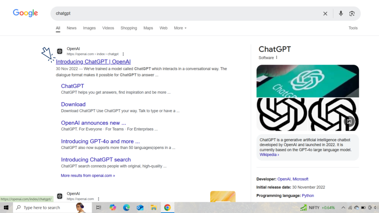The height and width of the screenshot is (213, 379).
Task: Clear the search box with the X icon
Action: 325,14
